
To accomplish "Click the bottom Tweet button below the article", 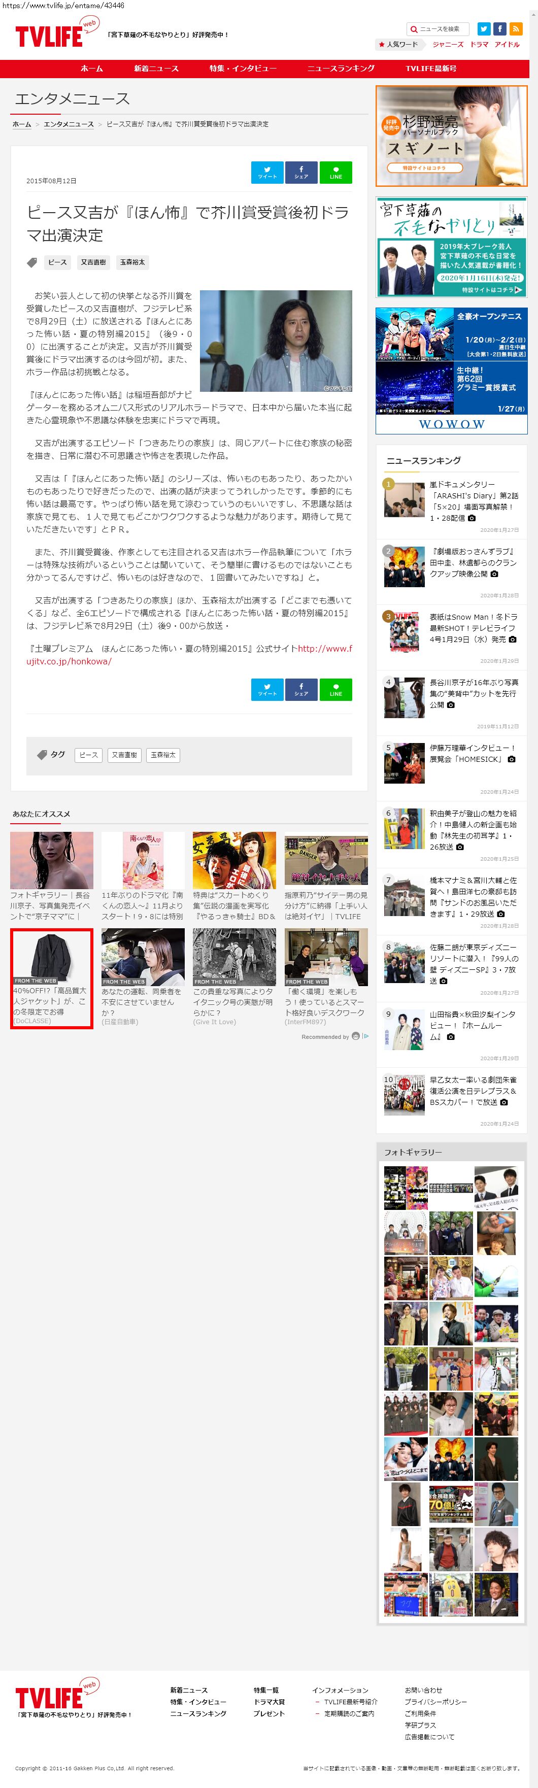I will pos(267,689).
